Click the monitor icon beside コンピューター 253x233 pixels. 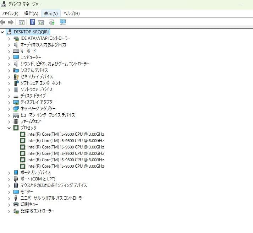tap(16, 58)
